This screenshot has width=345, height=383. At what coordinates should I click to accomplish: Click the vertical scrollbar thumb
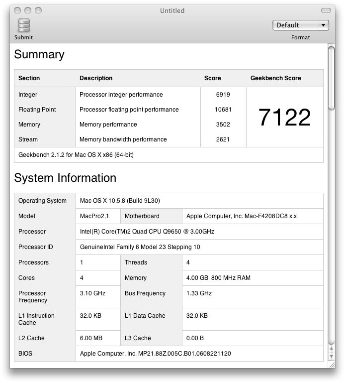point(331,78)
